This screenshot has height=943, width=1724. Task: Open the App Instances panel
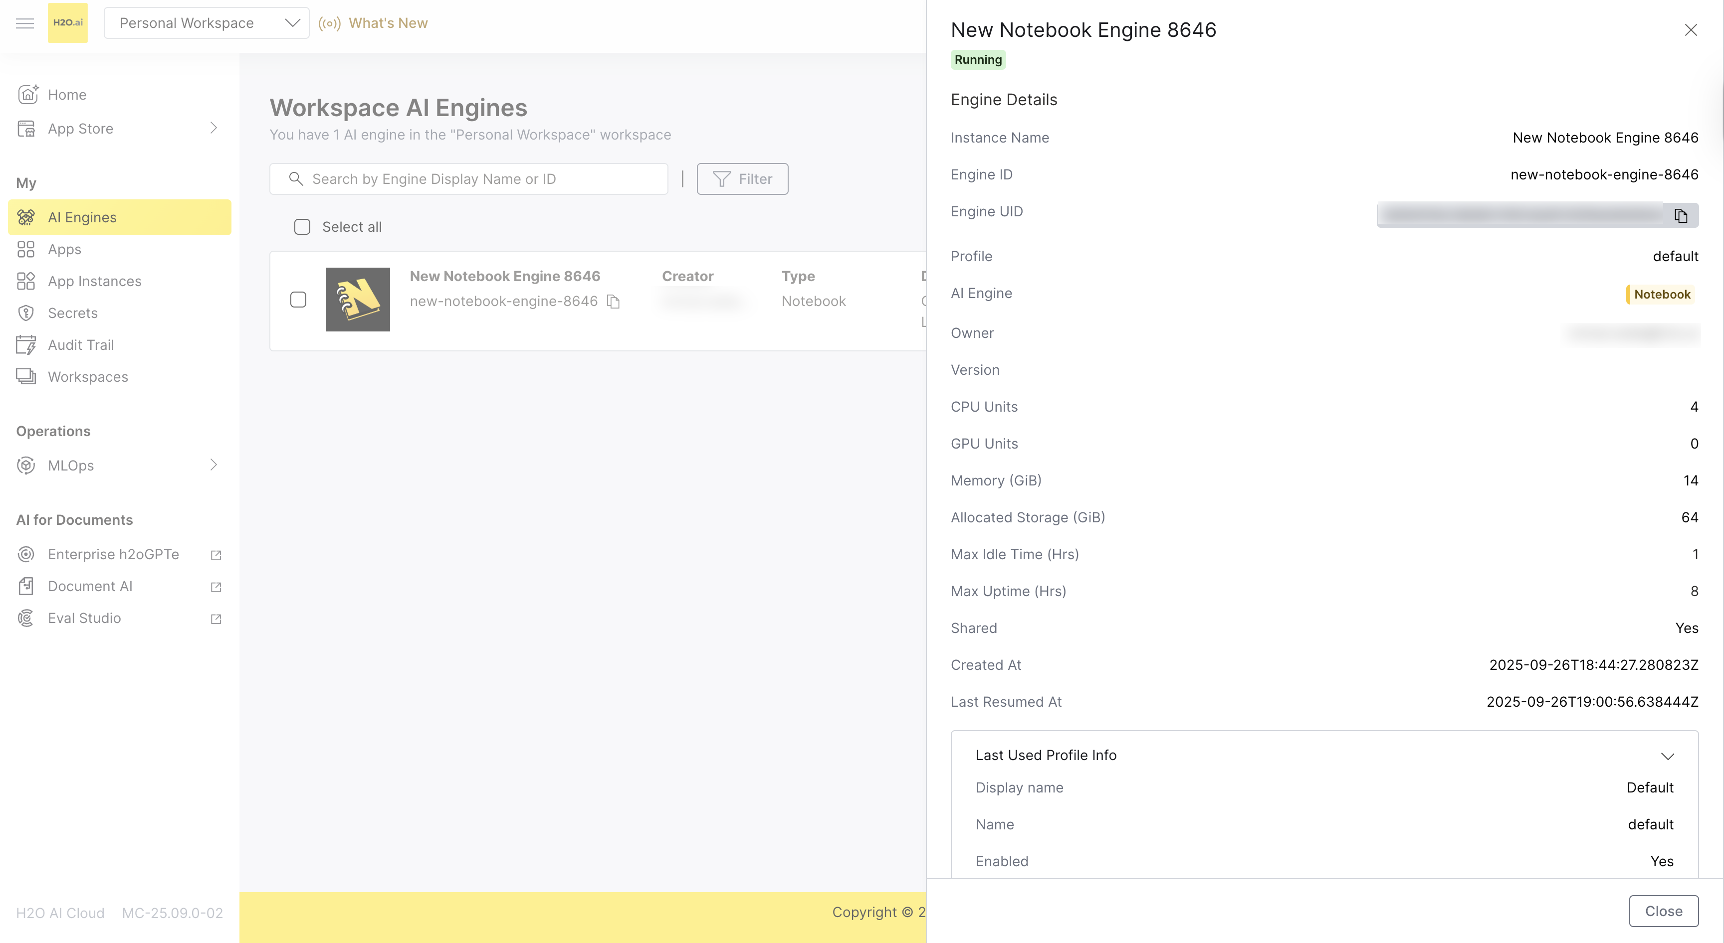(x=94, y=281)
